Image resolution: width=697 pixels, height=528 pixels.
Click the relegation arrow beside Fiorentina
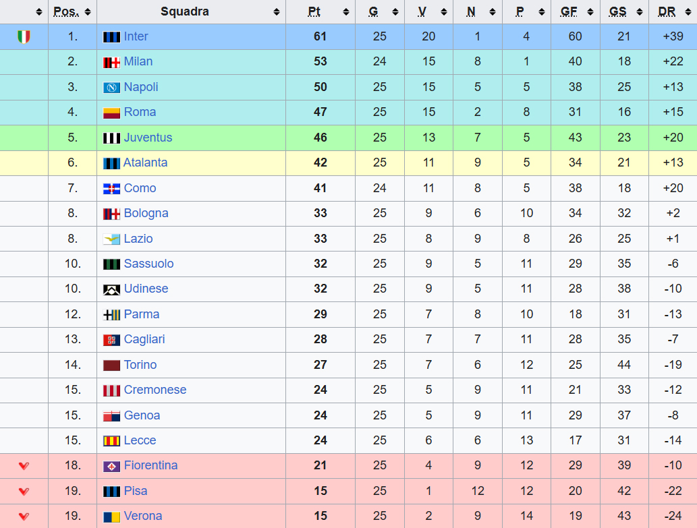[x=24, y=466]
